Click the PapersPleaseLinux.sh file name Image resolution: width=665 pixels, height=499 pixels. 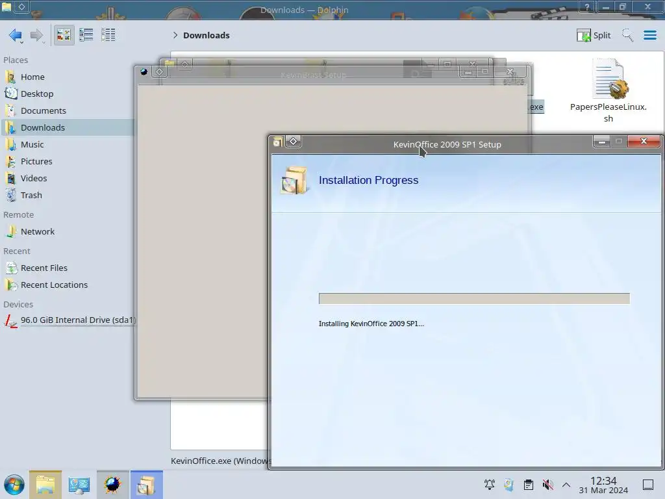tap(608, 112)
